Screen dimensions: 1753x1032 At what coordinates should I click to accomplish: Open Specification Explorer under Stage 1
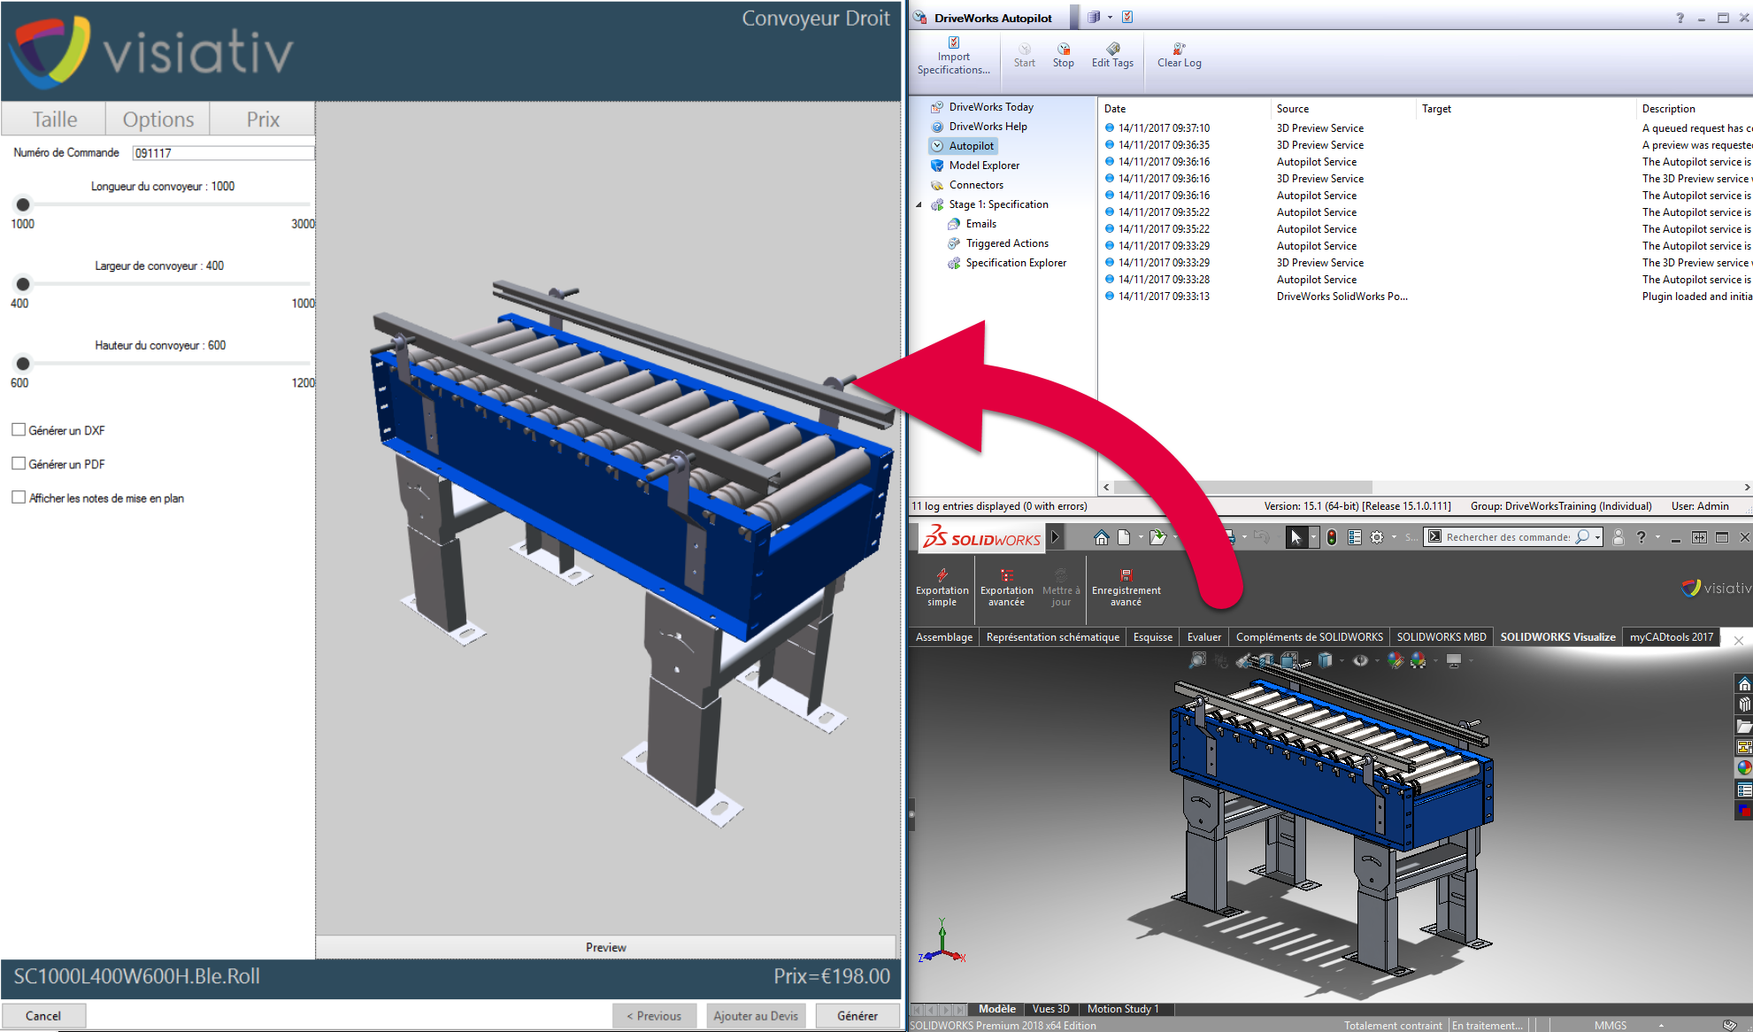tap(1015, 263)
